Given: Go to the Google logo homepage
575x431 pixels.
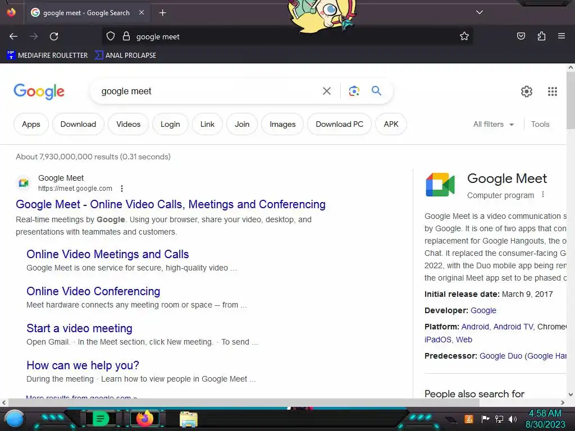Looking at the screenshot, I should [x=39, y=91].
